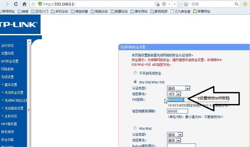
Task: Click the sidebar scrollbar thumb
Action: coord(29,96)
